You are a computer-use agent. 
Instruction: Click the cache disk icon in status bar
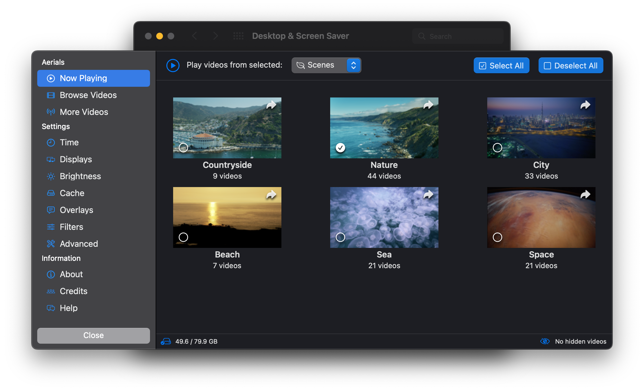(166, 341)
